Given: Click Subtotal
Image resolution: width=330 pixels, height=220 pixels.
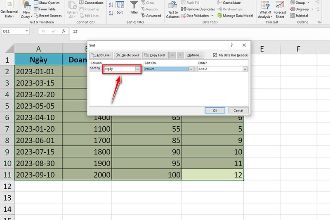Looking at the screenshot, I should pyautogui.click(x=299, y=16).
